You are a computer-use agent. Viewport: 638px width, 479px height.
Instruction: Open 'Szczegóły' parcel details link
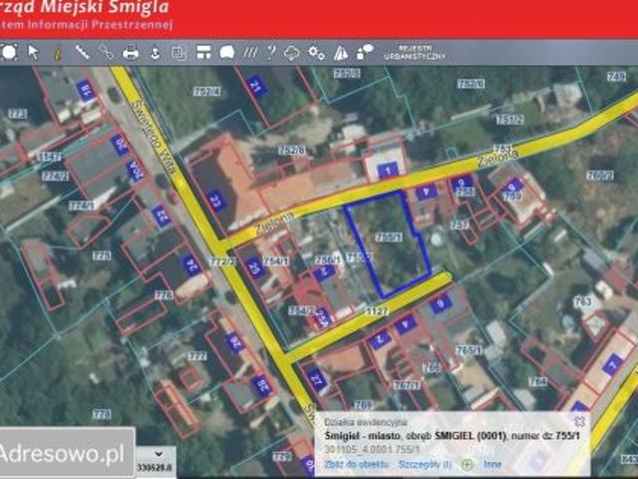(426, 464)
